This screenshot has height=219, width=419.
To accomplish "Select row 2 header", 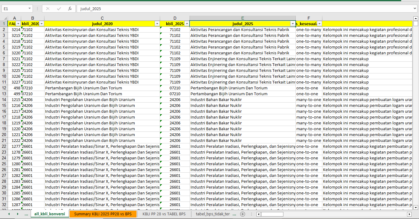I will 4,29.
